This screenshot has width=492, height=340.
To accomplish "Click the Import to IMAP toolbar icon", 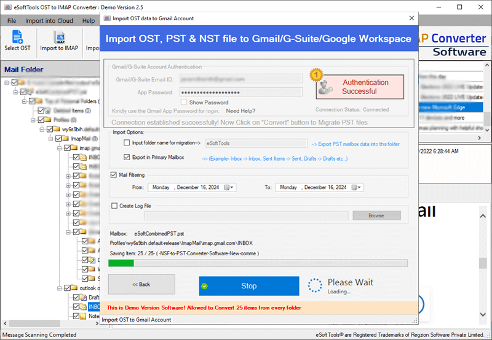I will (x=59, y=37).
